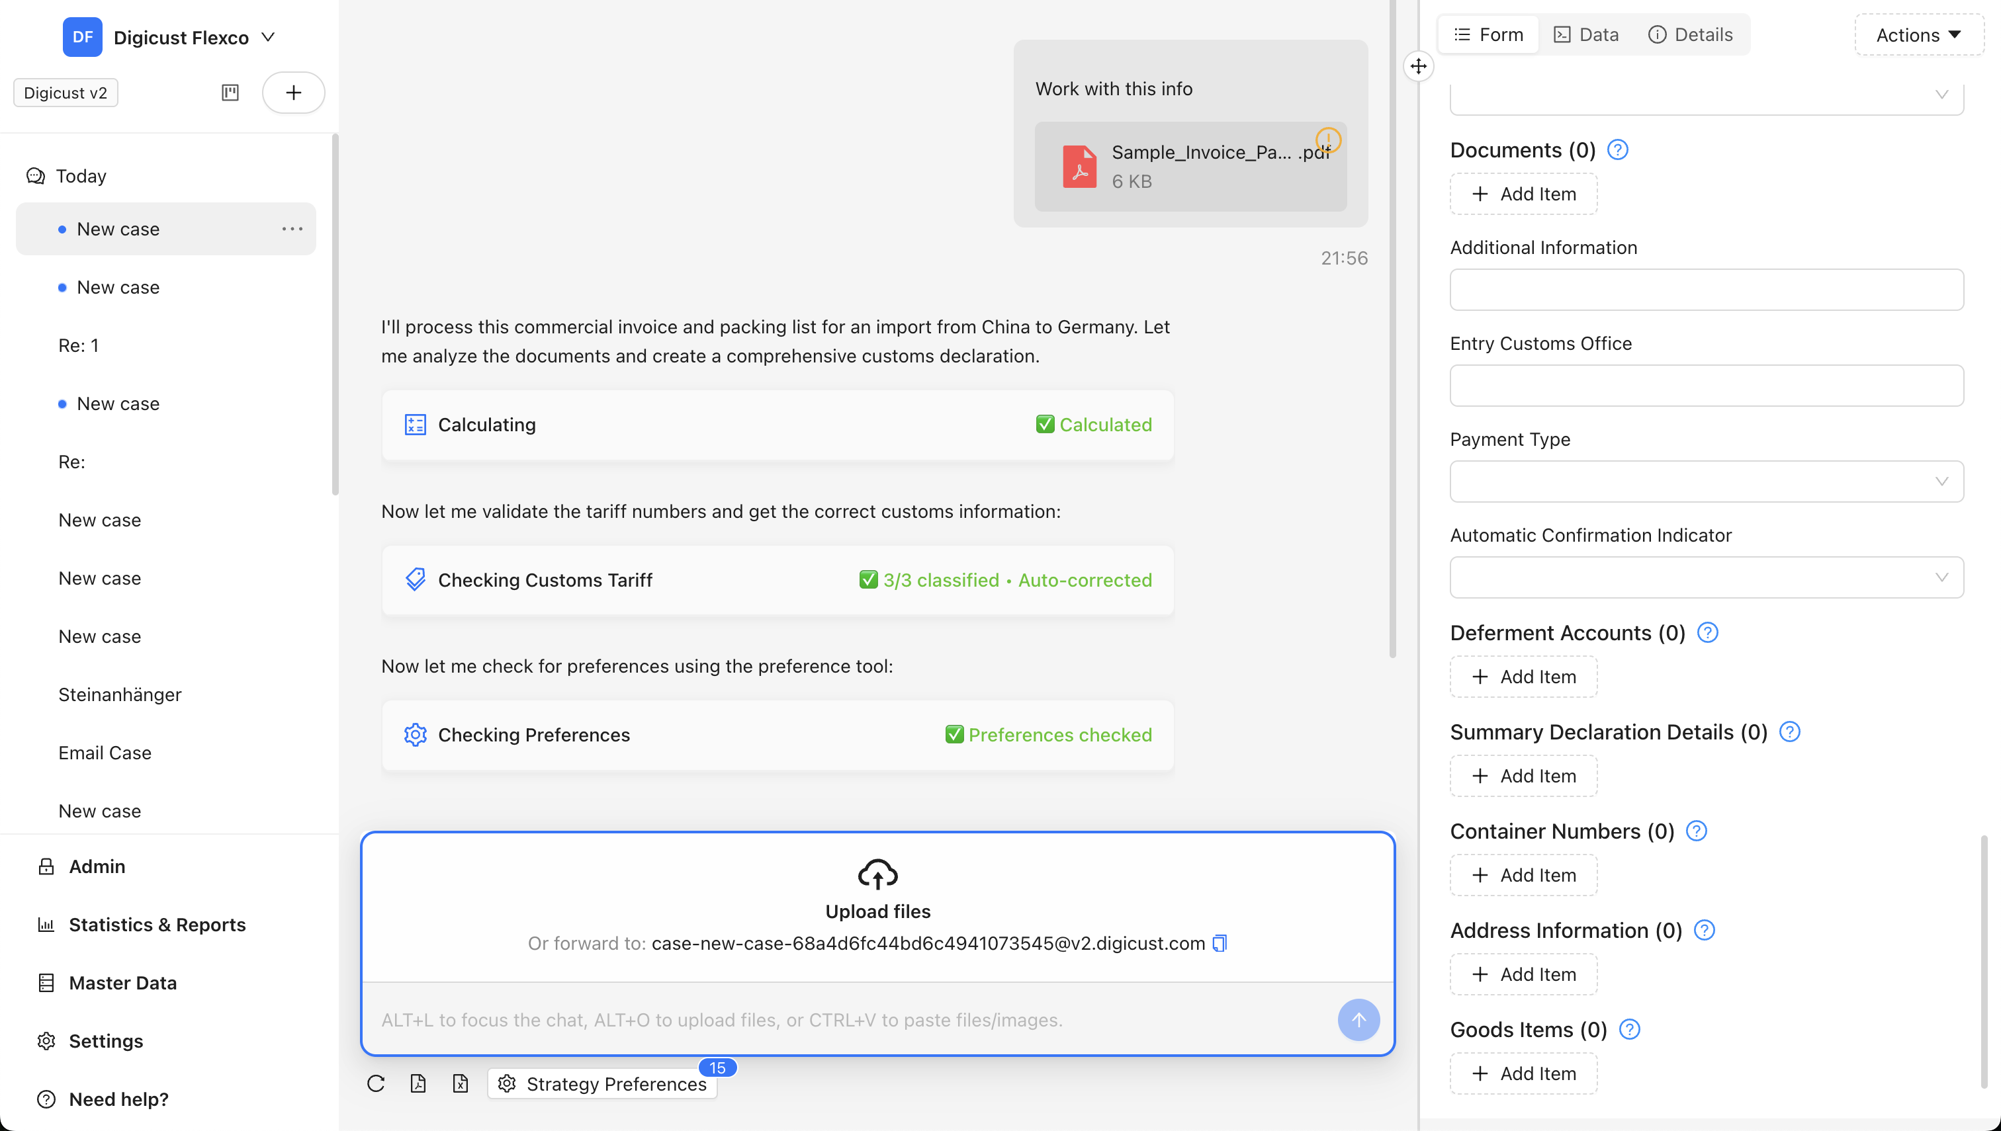This screenshot has width=2001, height=1131.
Task: Open Strategy Preferences with the gear icon
Action: point(508,1085)
